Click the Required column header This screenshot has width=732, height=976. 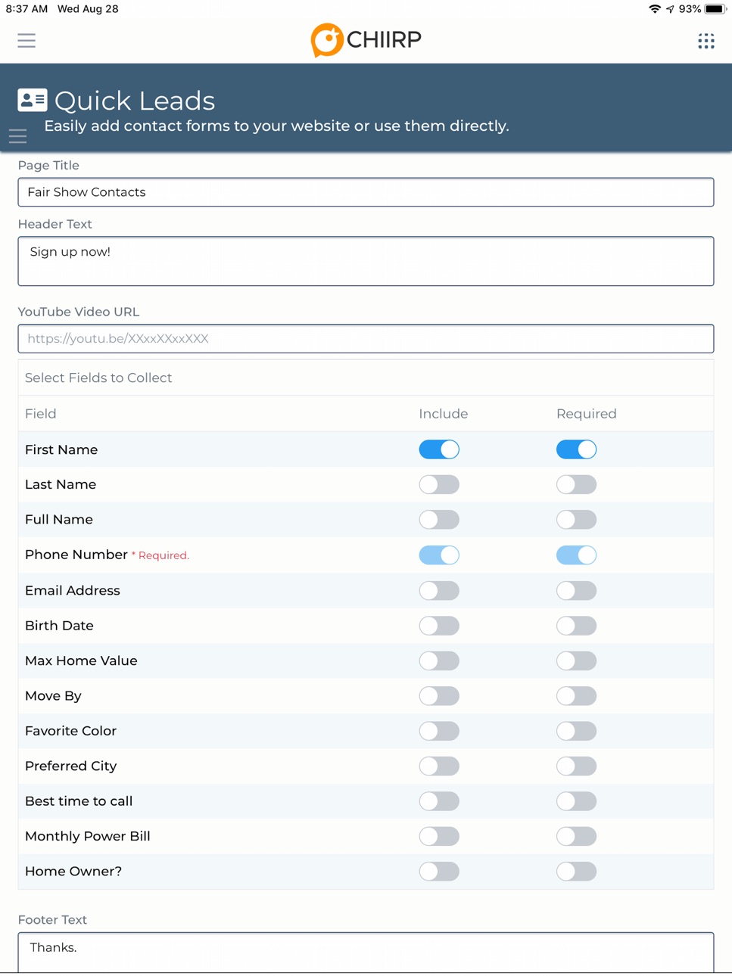(x=587, y=414)
